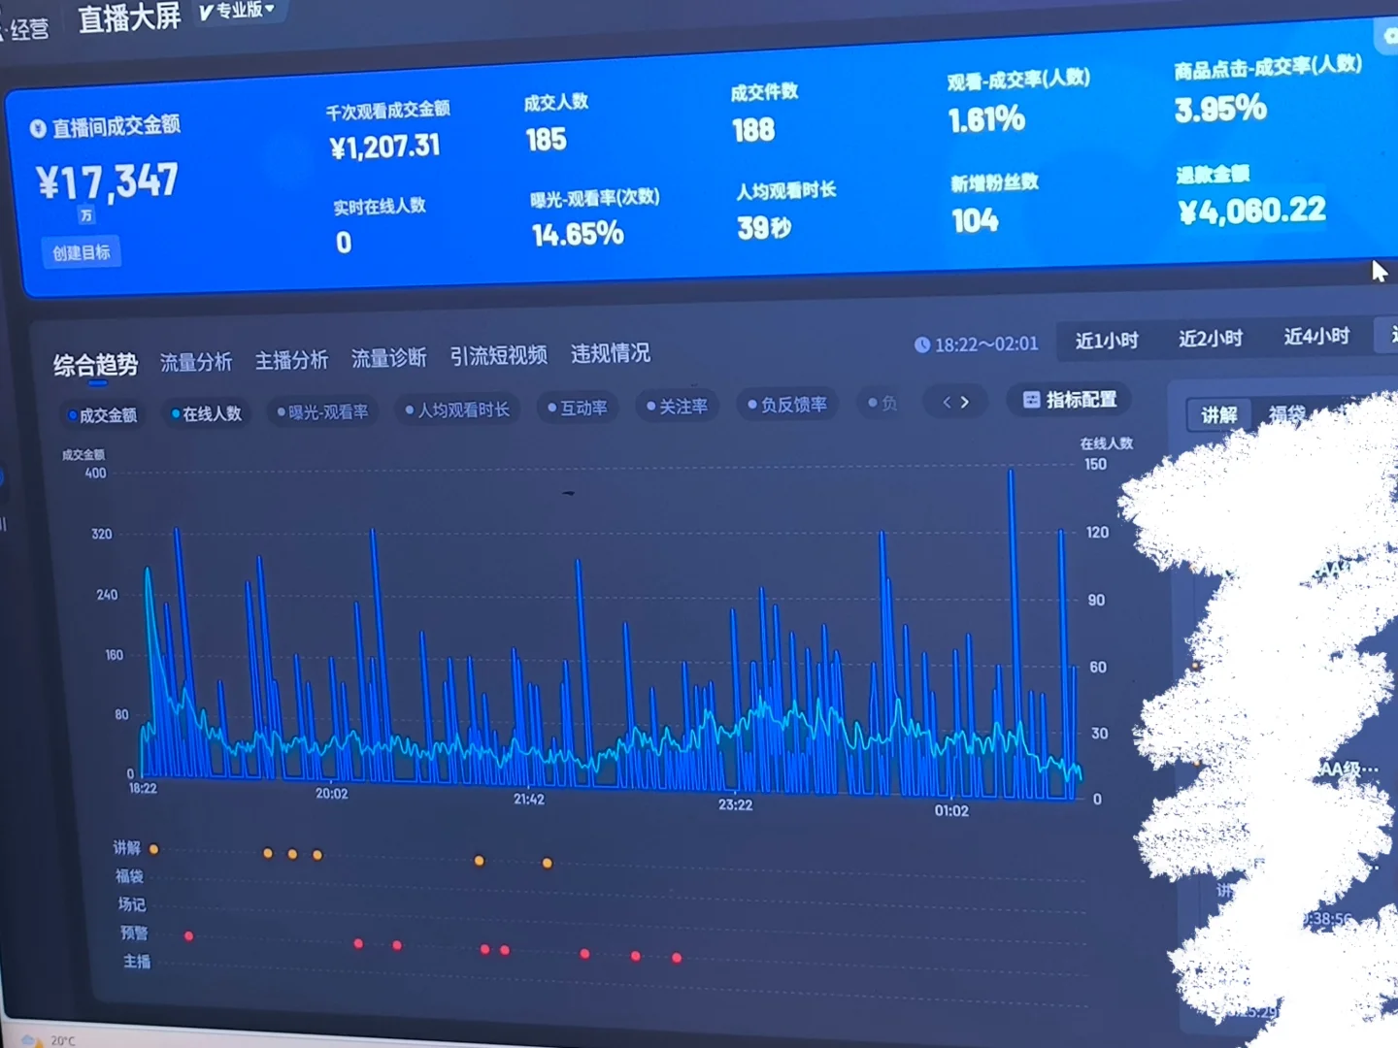Click the 万 unit badge under the amount
Image resolution: width=1398 pixels, height=1048 pixels.
point(86,215)
